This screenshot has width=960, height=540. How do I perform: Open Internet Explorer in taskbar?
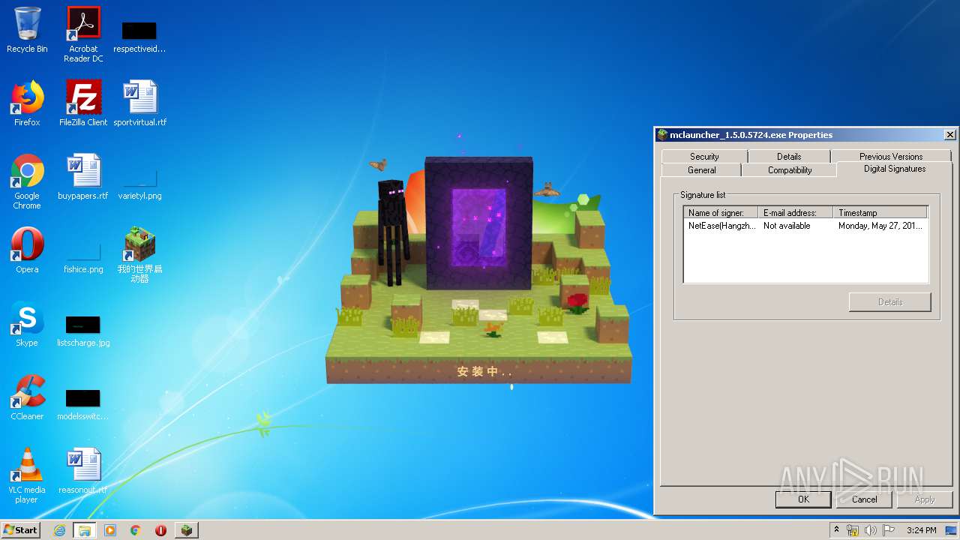tap(59, 530)
